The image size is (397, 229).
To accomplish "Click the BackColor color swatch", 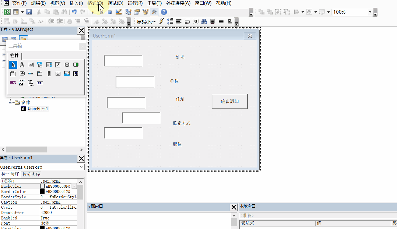I will pyautogui.click(x=42, y=186).
